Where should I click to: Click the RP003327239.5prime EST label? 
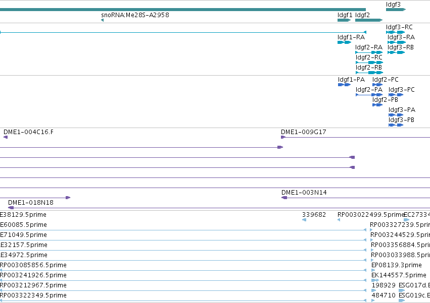click(400, 225)
